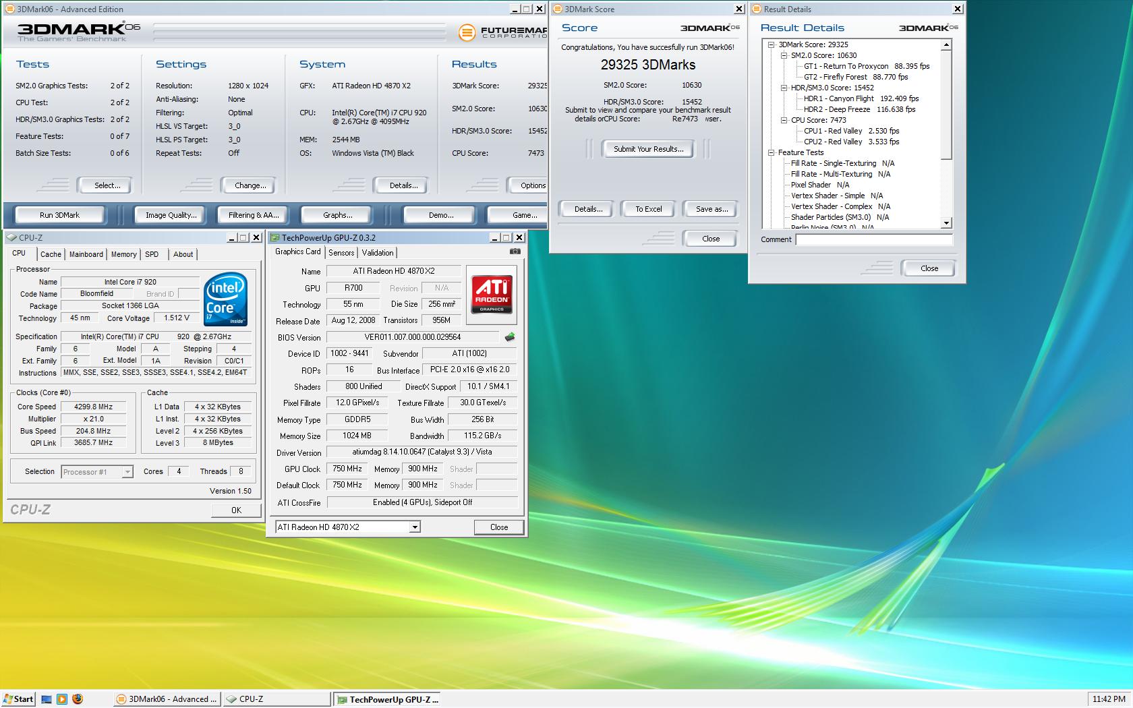This screenshot has width=1133, height=708.
Task: Collapse the CPU Score tree node
Action: point(784,120)
